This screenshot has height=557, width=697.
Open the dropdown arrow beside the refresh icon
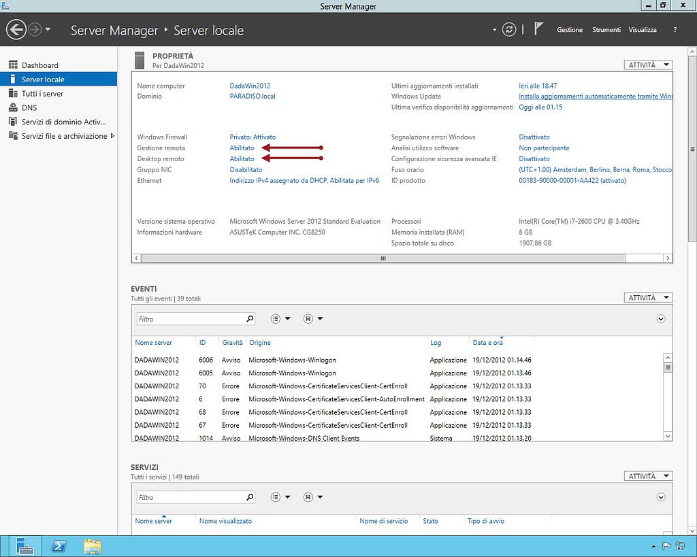[494, 30]
